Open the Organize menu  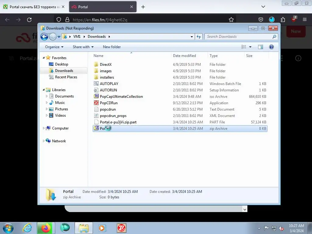54,47
